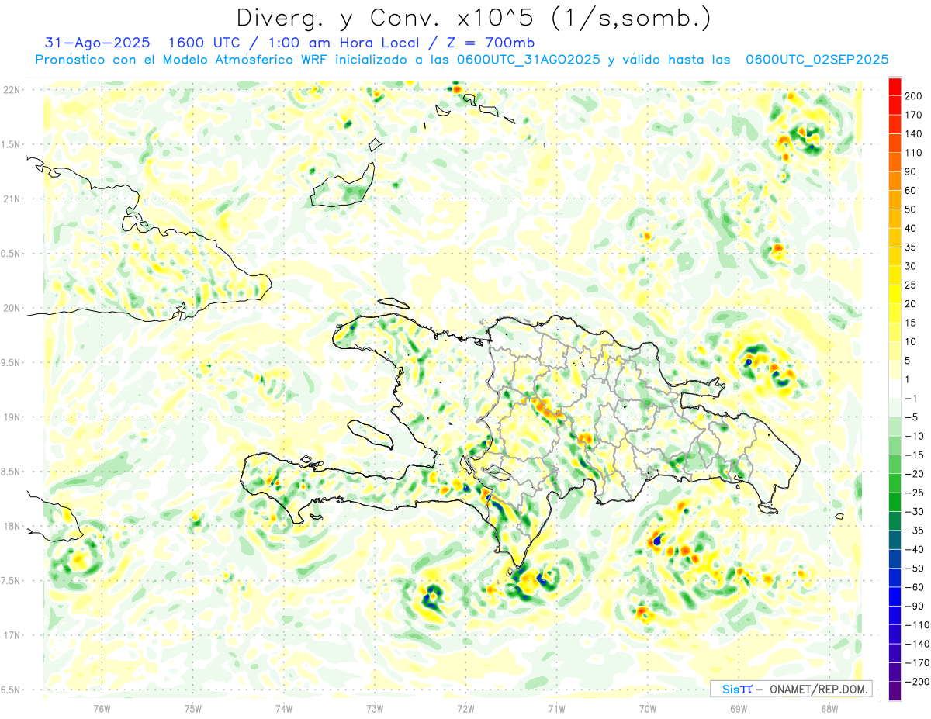
Task: Click the '71W' longitude label
Action: click(556, 709)
